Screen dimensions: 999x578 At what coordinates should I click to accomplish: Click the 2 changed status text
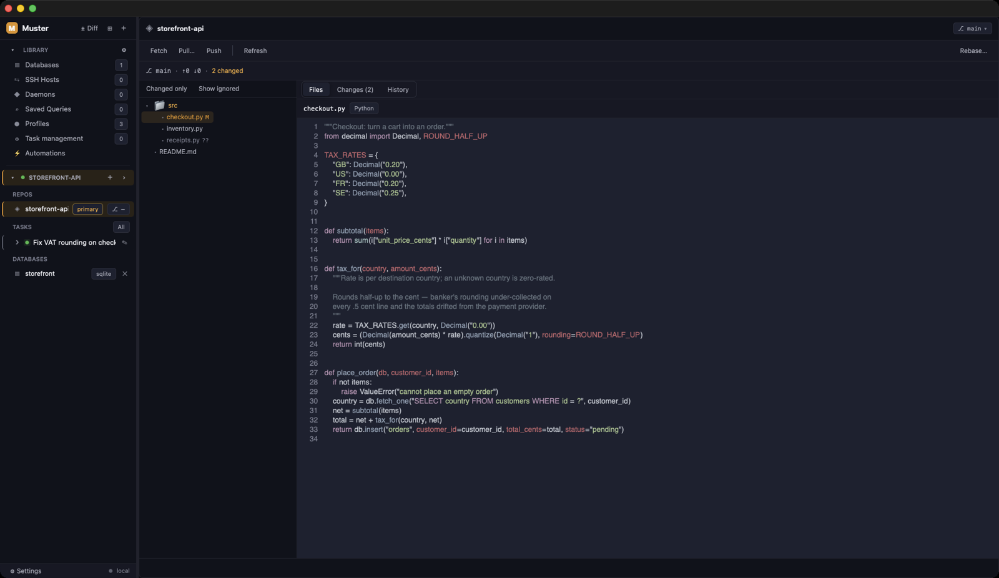click(x=227, y=71)
